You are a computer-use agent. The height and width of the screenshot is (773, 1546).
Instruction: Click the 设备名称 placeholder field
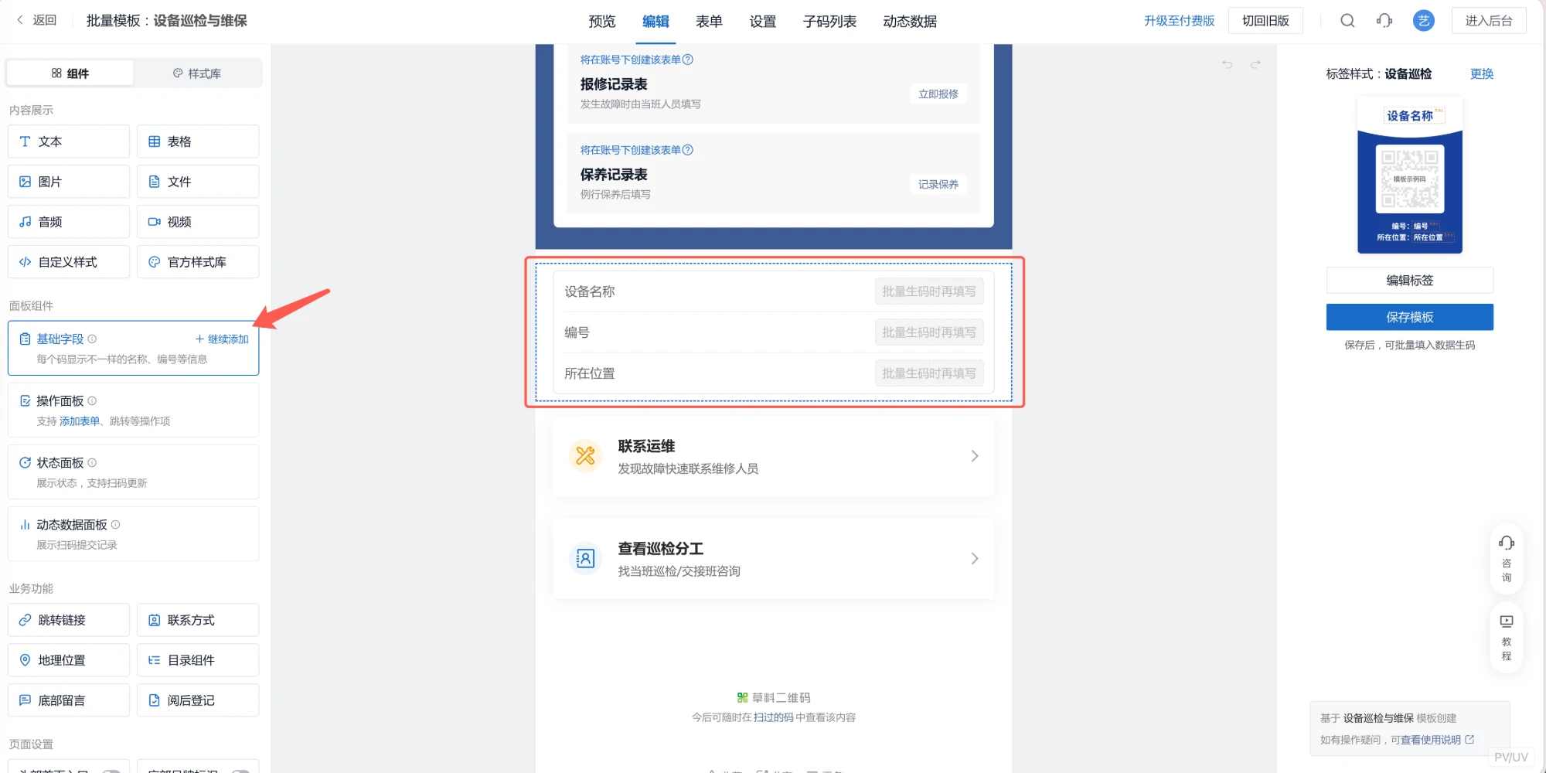(x=929, y=291)
